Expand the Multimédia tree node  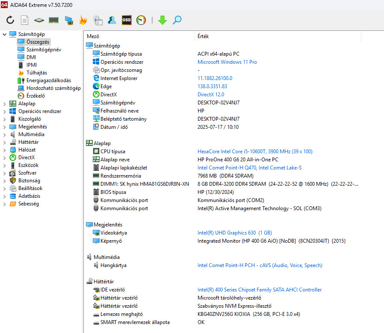point(4,135)
